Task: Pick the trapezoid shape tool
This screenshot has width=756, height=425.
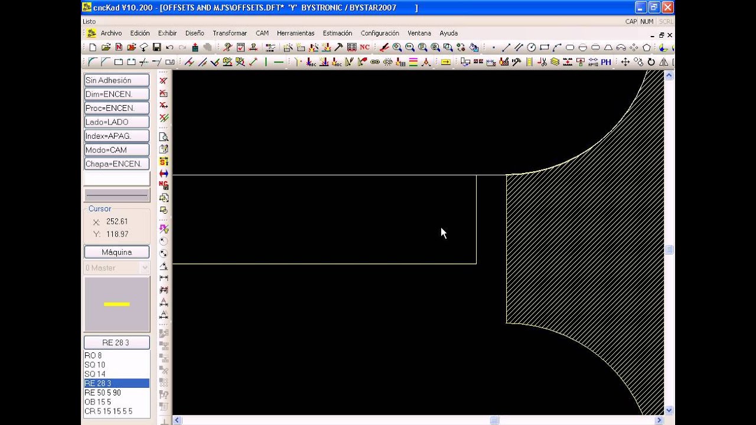Action: pos(608,47)
